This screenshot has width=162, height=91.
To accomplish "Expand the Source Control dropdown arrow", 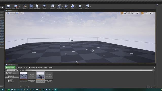I will (x=20, y=7).
